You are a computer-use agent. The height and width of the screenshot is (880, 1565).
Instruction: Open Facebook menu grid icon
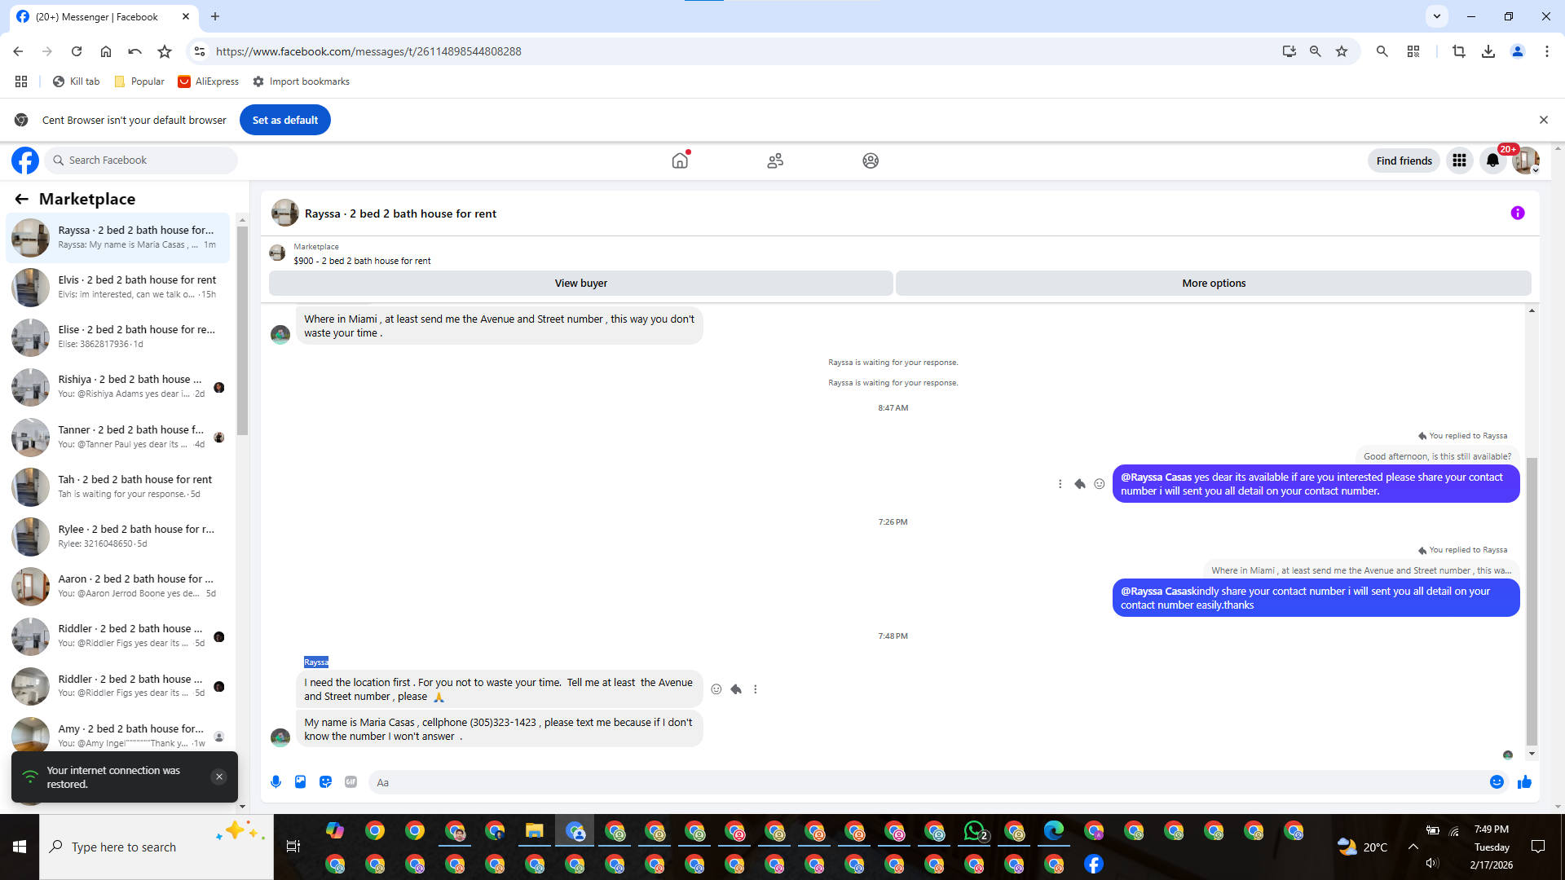(1459, 161)
